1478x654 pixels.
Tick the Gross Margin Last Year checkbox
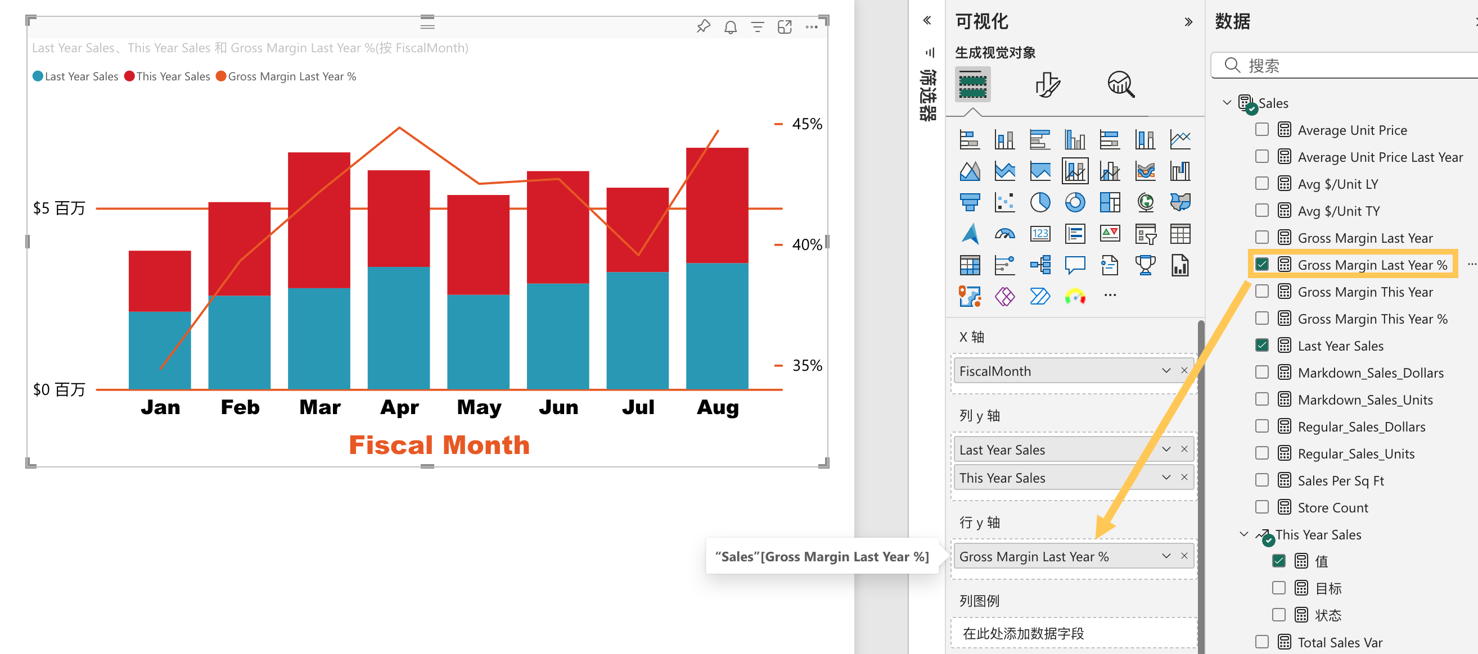[x=1261, y=237]
